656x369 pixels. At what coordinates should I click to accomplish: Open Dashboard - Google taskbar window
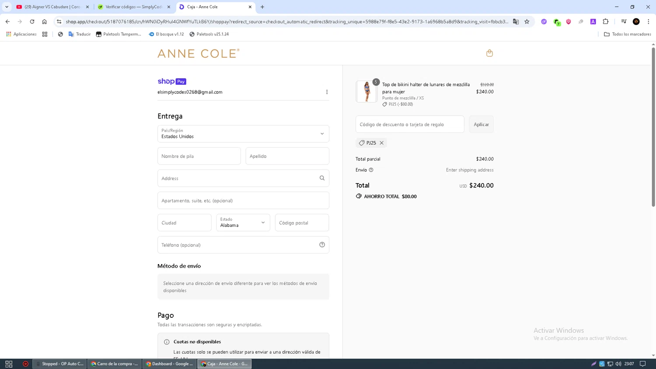coord(170,364)
